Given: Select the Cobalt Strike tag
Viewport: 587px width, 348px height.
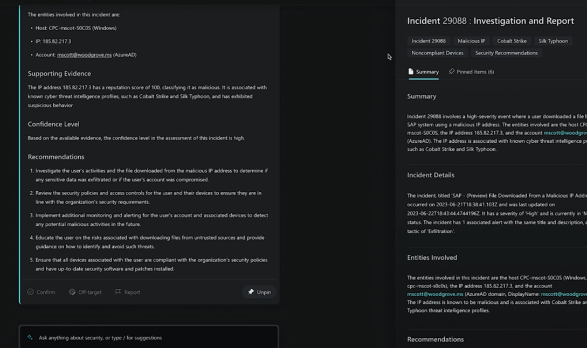Looking at the screenshot, I should point(512,41).
